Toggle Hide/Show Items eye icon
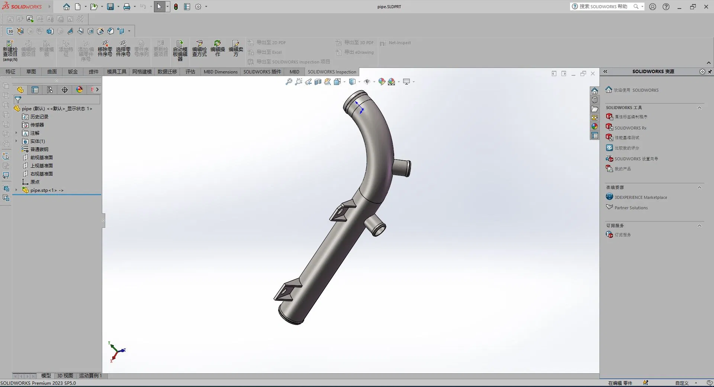 [367, 82]
